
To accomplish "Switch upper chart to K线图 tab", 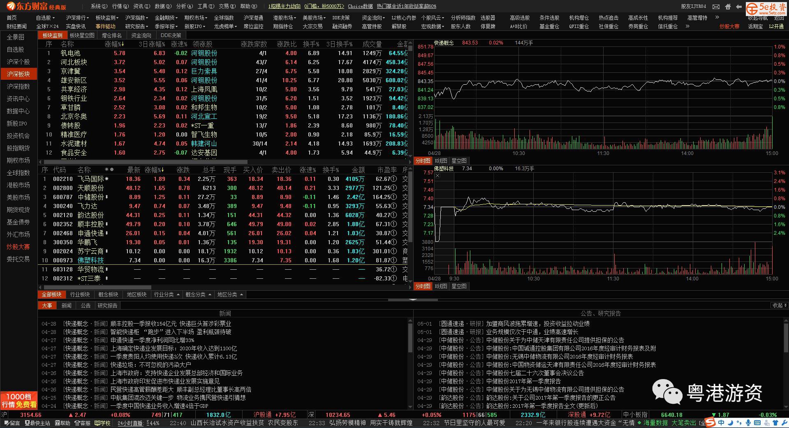I will pyautogui.click(x=440, y=161).
